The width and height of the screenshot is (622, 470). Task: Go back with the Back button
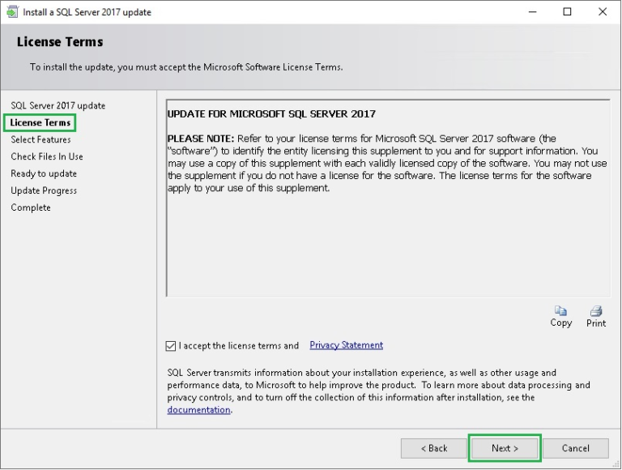pos(433,448)
